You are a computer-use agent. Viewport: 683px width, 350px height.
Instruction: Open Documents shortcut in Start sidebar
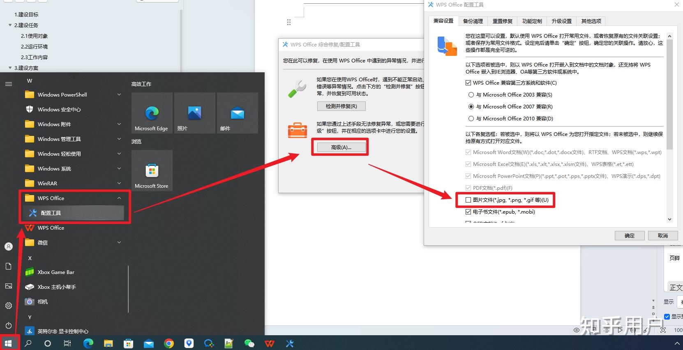(x=9, y=266)
